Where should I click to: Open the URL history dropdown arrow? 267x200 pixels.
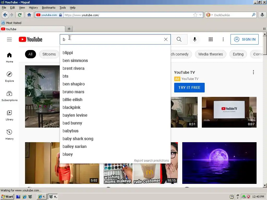point(201,15)
